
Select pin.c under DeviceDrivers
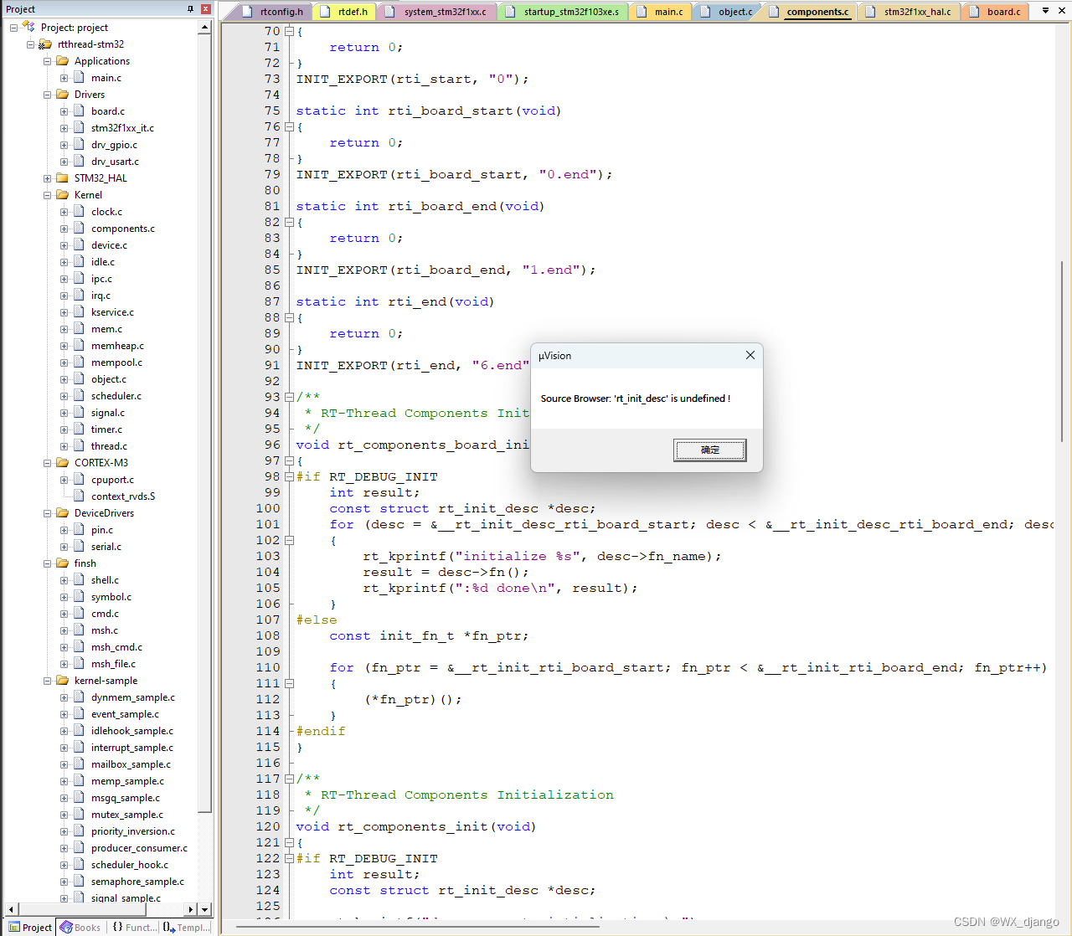click(102, 529)
